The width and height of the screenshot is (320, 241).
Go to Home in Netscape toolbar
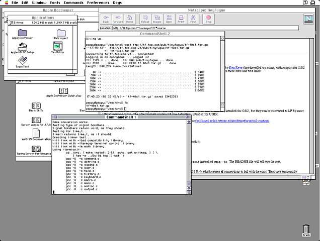pos(130,19)
